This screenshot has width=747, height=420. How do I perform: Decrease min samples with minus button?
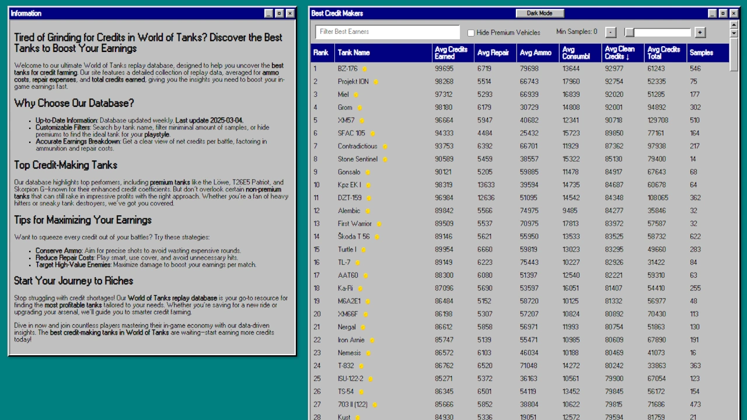click(610, 33)
